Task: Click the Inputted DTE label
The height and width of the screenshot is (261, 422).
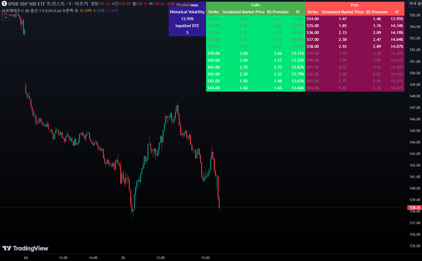Action: (x=187, y=26)
